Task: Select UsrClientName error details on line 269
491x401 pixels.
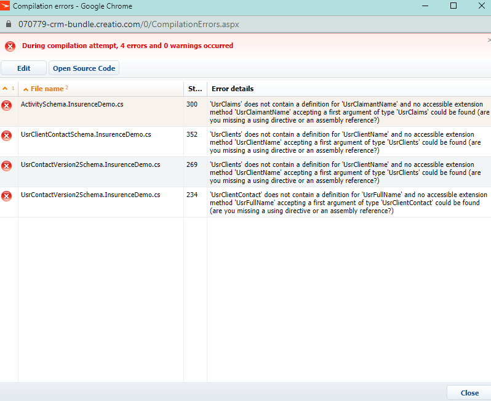Action: (x=345, y=172)
